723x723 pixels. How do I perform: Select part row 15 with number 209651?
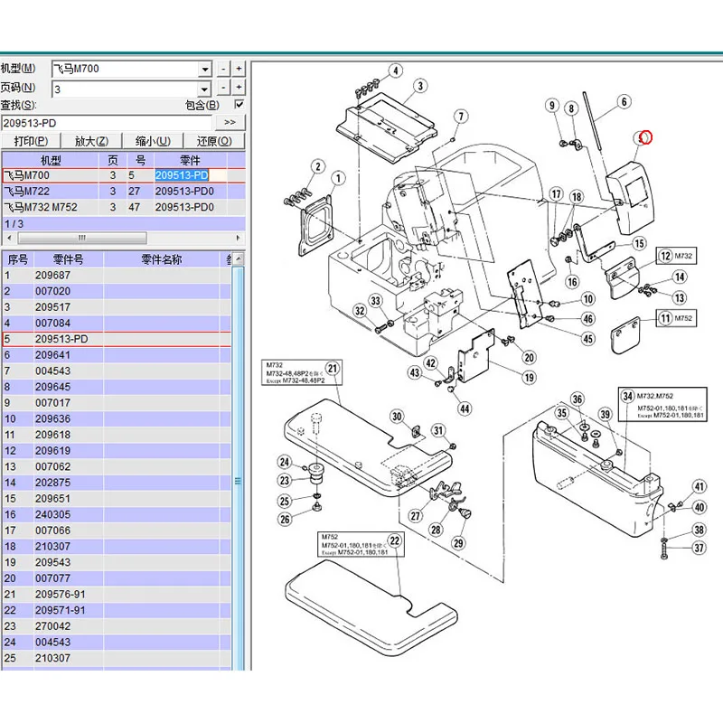coord(117,499)
